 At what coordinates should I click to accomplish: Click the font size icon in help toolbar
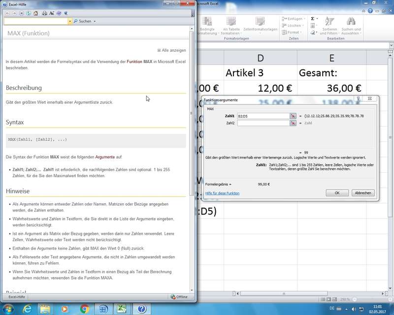[52, 13]
